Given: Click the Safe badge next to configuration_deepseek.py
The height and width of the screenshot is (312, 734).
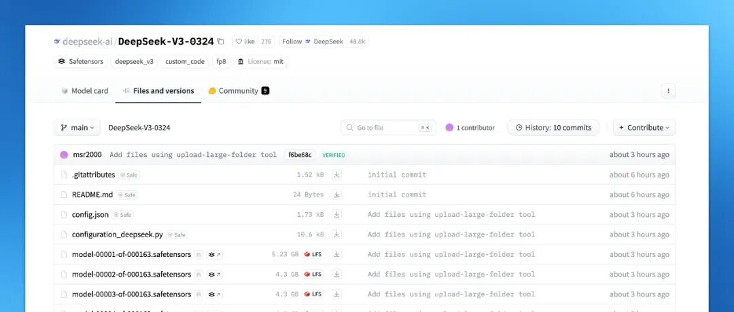Looking at the screenshot, I should coord(177,235).
